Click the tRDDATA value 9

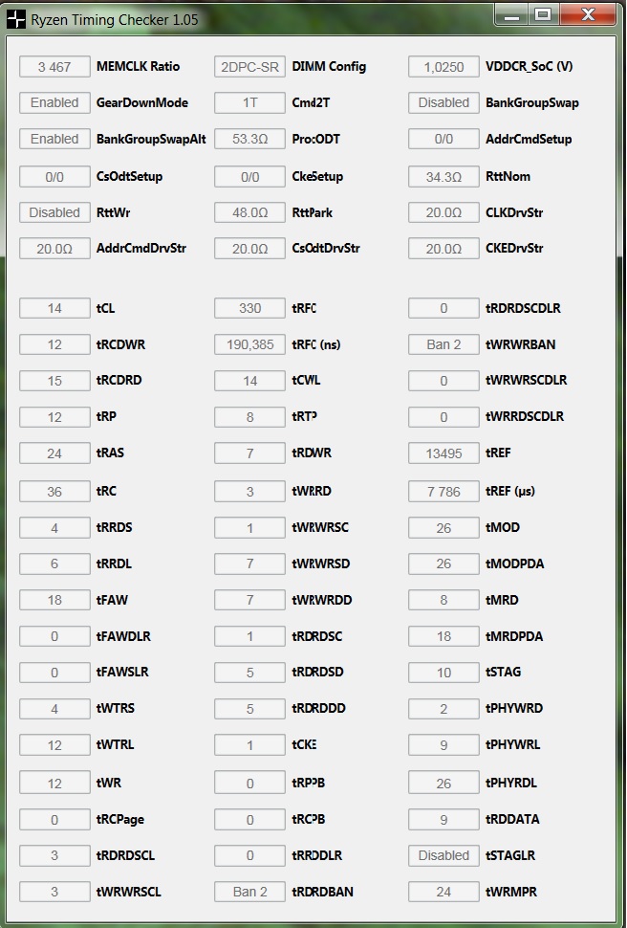pos(443,820)
